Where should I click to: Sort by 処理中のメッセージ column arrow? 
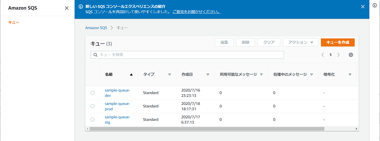312,75
